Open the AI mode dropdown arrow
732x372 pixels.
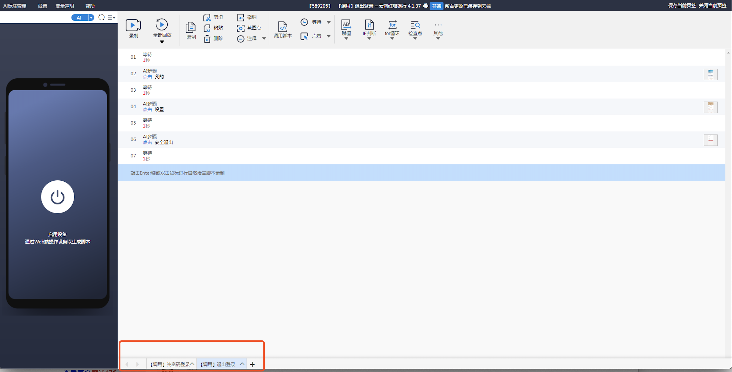coord(91,18)
